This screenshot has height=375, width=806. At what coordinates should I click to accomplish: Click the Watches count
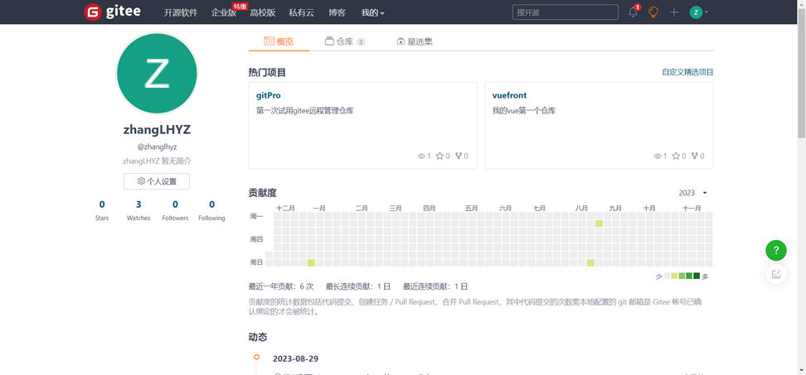coord(138,204)
